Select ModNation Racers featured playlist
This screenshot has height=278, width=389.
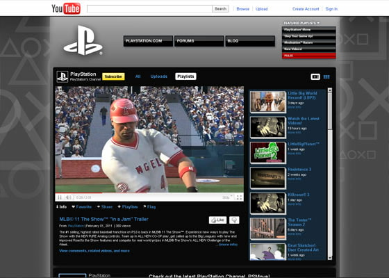click(309, 42)
